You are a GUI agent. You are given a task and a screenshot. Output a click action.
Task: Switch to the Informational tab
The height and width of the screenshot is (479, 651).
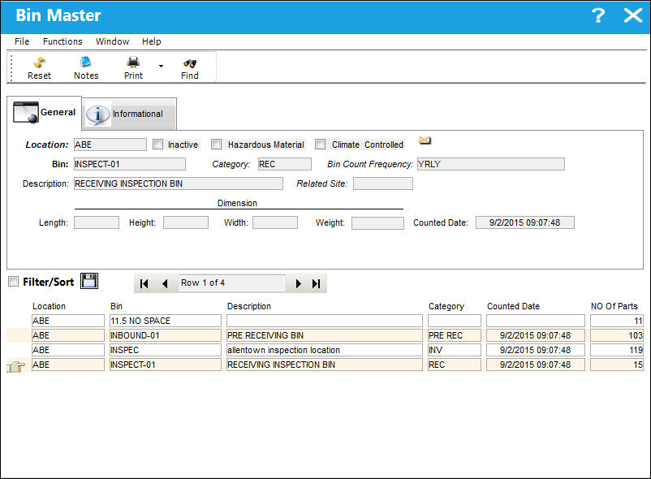pyautogui.click(x=129, y=114)
